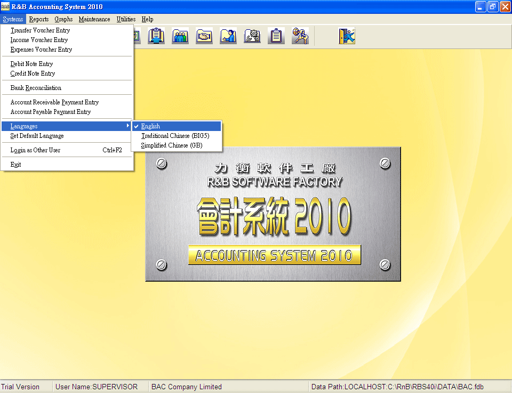Open the gears and wrench folder icon
The image size is (512, 393).
[x=252, y=36]
